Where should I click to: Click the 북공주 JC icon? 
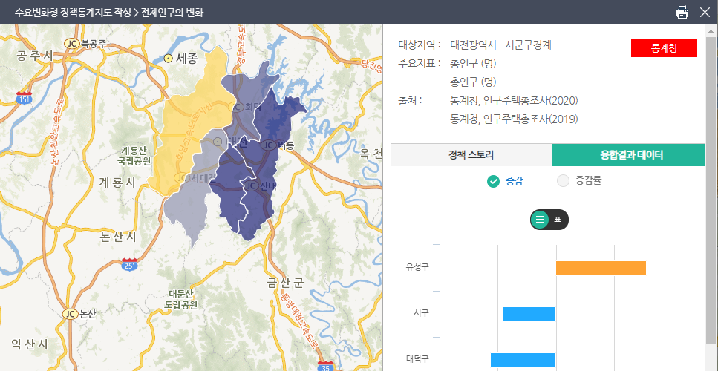pos(71,44)
